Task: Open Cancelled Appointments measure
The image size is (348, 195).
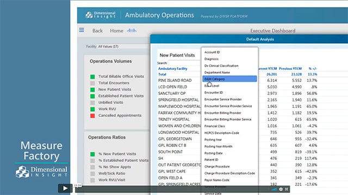Action: coord(120,115)
